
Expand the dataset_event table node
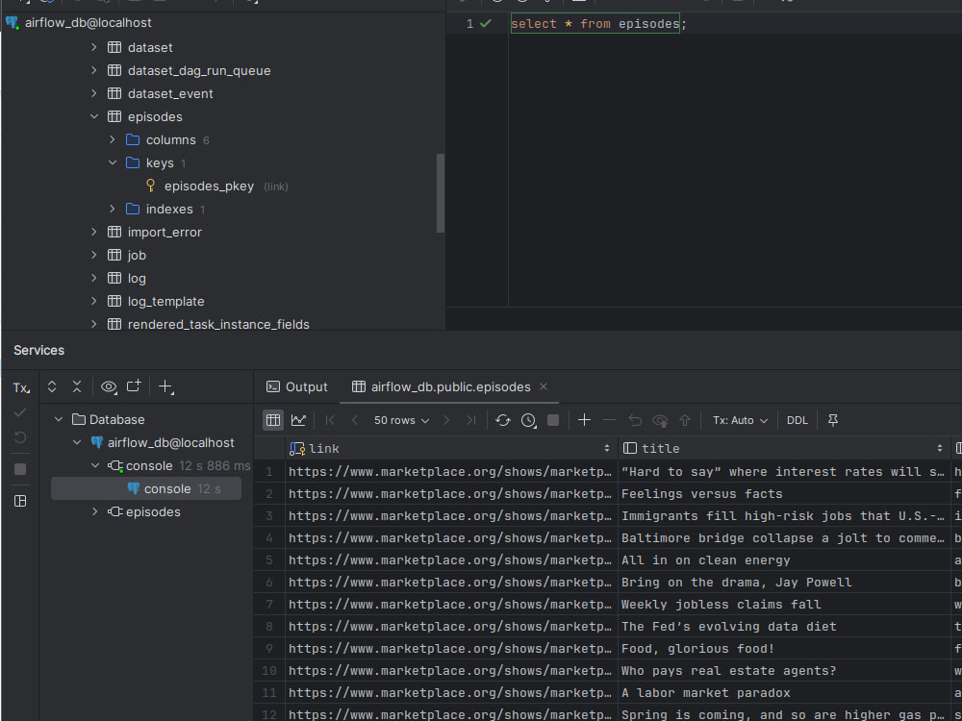pyautogui.click(x=94, y=93)
